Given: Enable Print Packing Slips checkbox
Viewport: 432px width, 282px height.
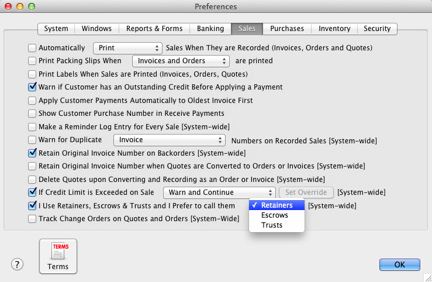Looking at the screenshot, I should (33, 61).
